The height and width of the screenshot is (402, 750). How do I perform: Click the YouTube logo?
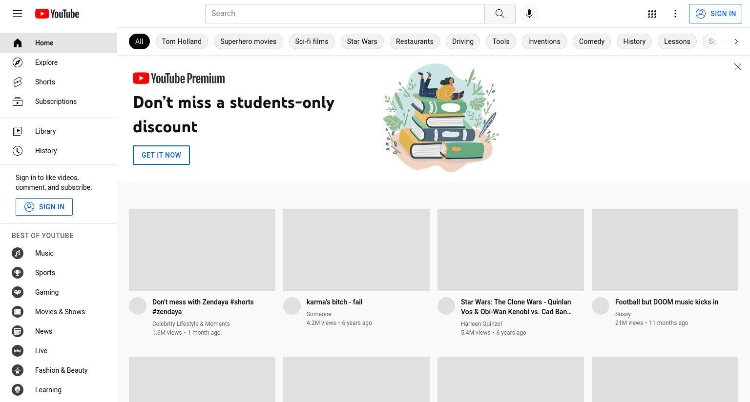pyautogui.click(x=57, y=14)
